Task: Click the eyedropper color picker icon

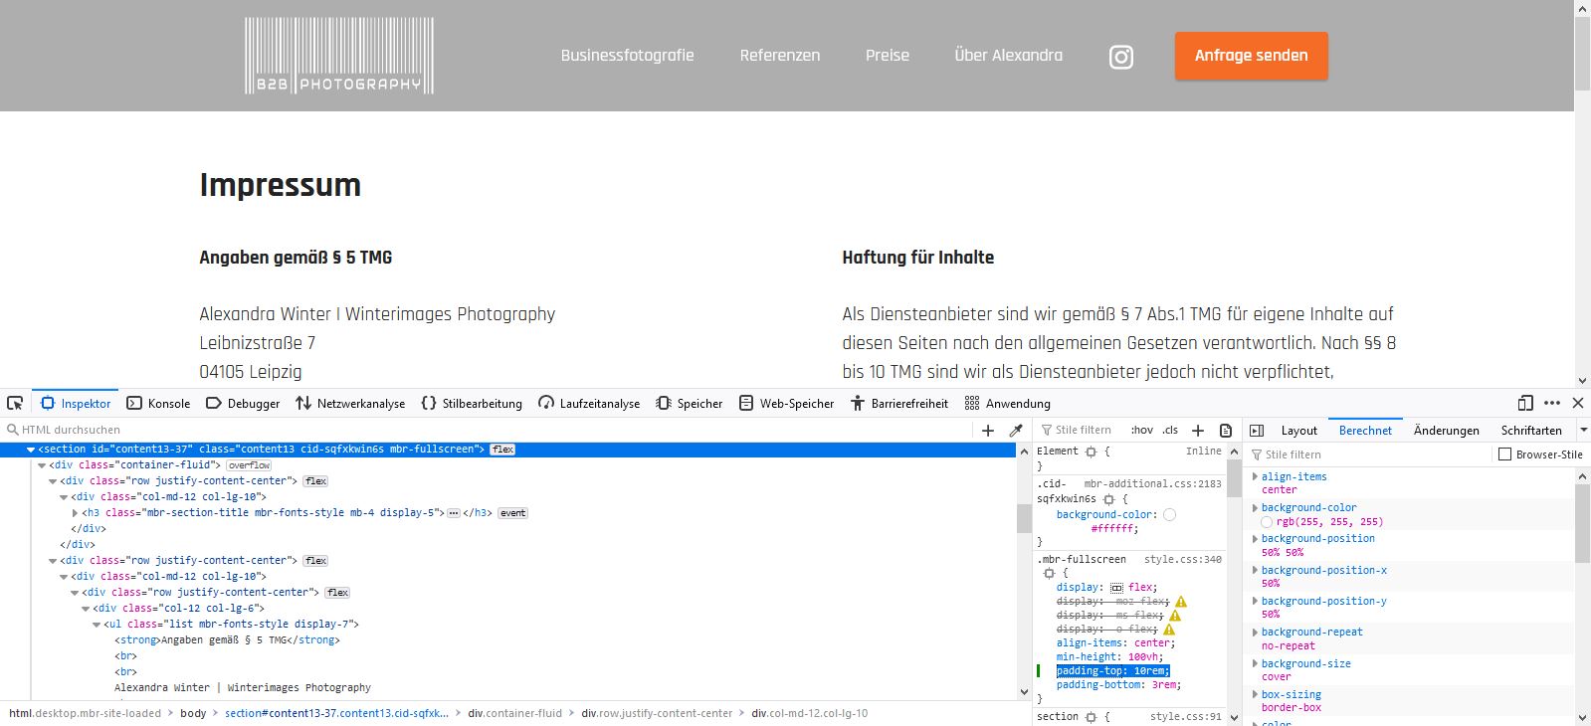Action: [x=1016, y=431]
